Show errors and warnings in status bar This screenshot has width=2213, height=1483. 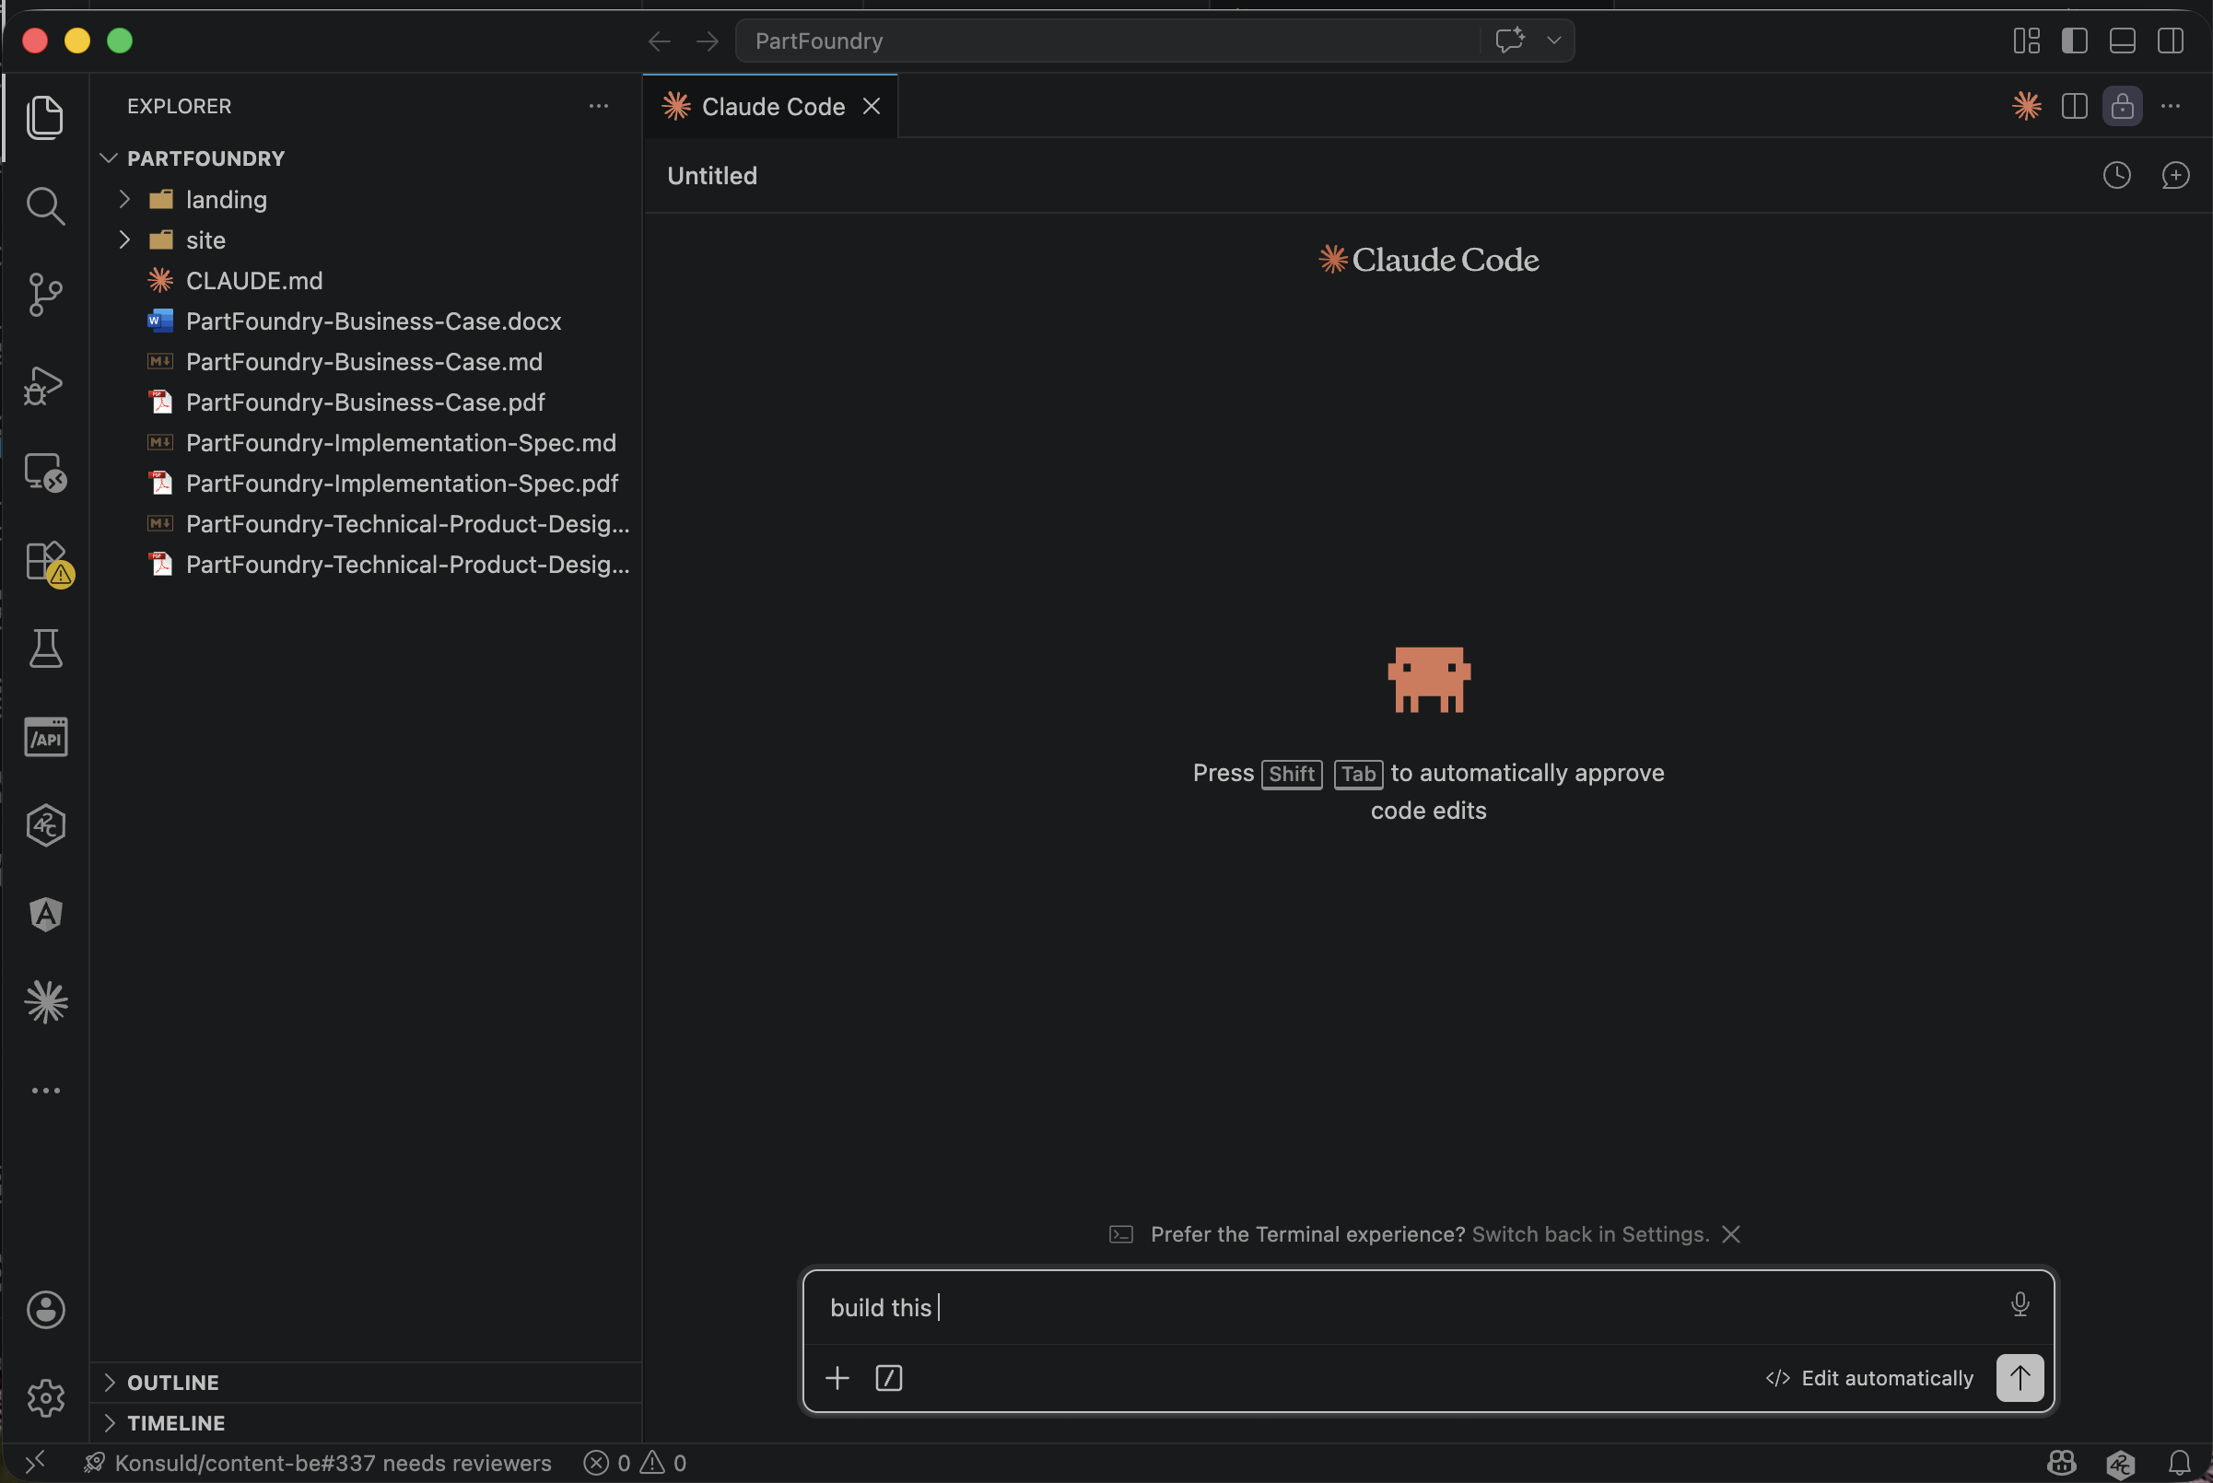click(636, 1463)
